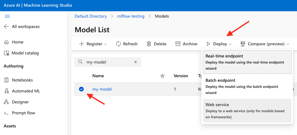Collapse the hamburger navigation menu
The width and height of the screenshot is (297, 135).
coord(7,16)
